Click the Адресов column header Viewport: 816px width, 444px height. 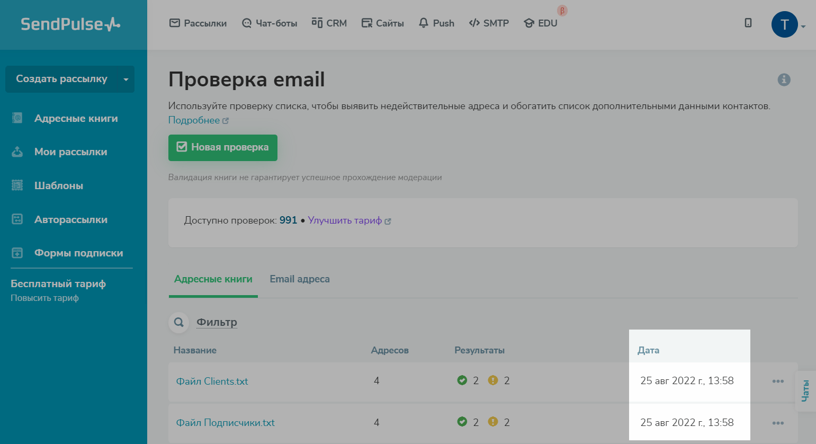(x=390, y=350)
